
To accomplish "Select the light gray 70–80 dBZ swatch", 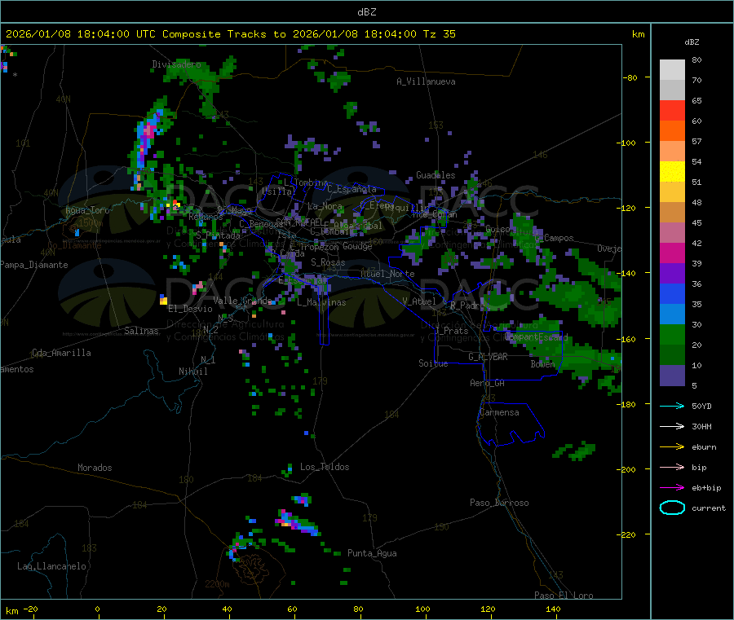I will pos(672,70).
